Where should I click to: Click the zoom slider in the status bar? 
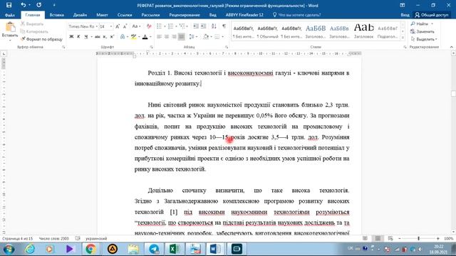418,238
